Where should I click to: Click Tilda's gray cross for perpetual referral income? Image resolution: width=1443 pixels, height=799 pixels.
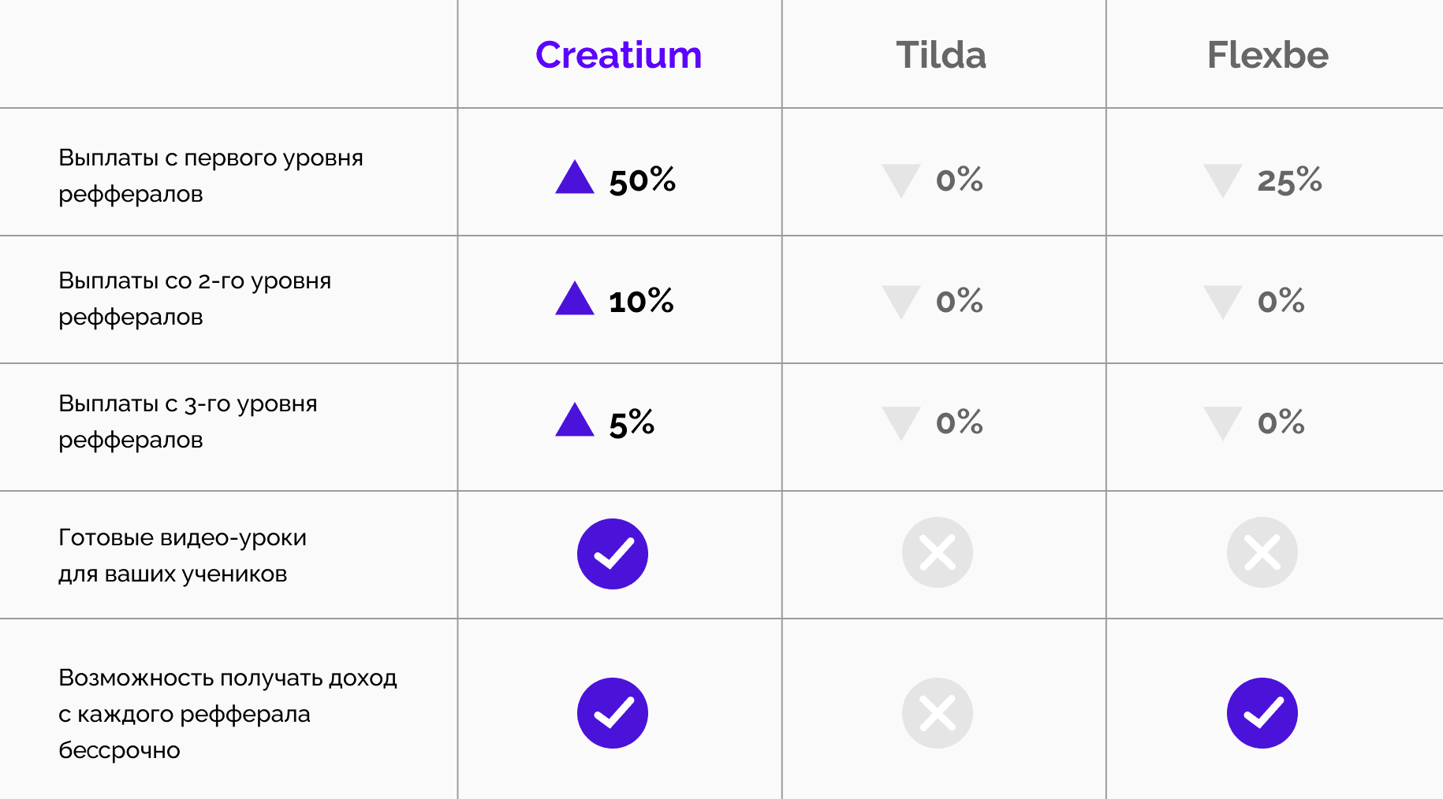coord(937,712)
